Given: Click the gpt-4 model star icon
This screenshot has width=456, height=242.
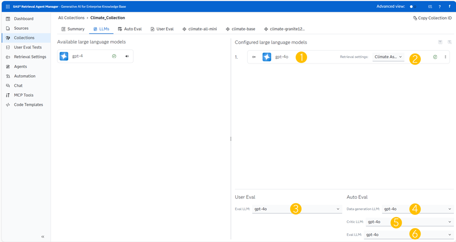Looking at the screenshot, I should pyautogui.click(x=64, y=56).
